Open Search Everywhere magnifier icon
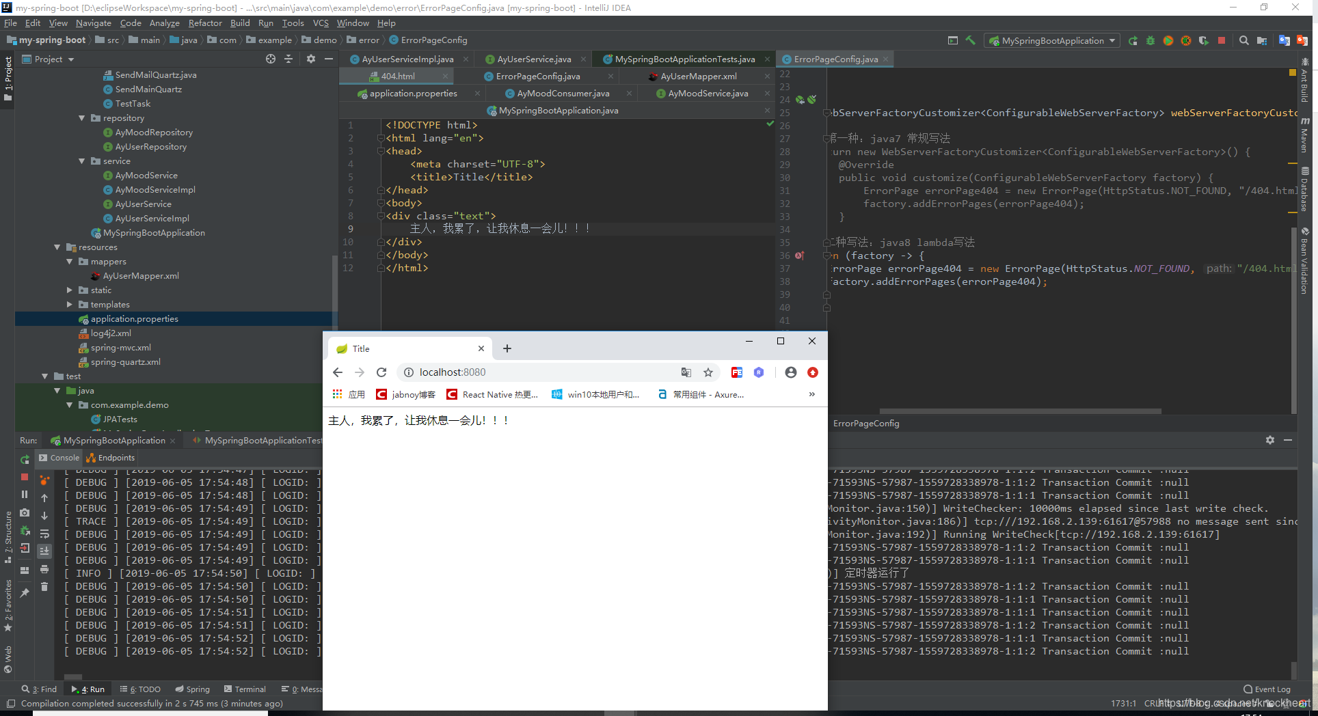The width and height of the screenshot is (1318, 716). pyautogui.click(x=1244, y=40)
